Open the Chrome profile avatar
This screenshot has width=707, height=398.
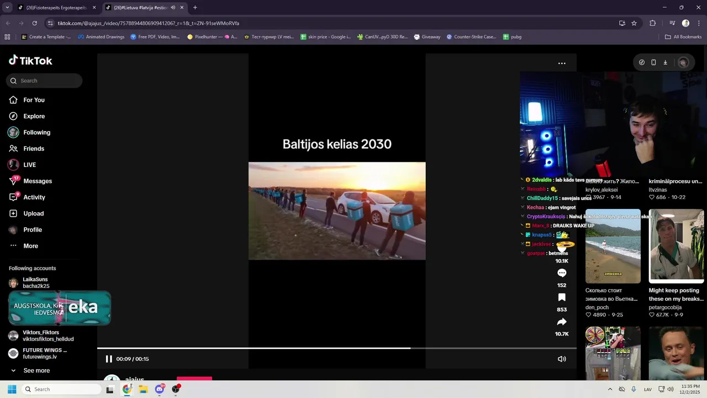point(685,23)
